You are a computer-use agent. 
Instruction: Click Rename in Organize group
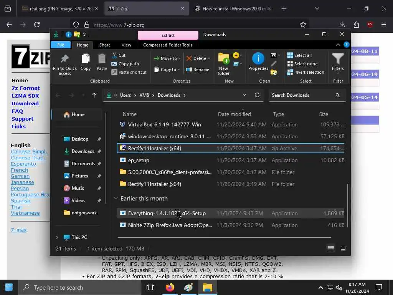tap(198, 70)
